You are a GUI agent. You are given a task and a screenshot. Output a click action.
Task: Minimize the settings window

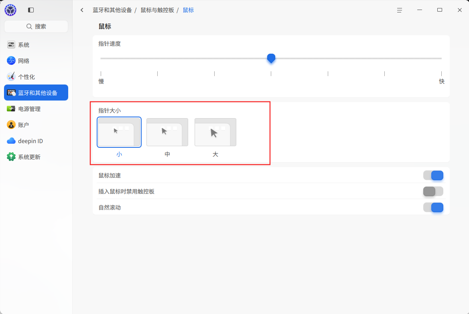coord(420,10)
